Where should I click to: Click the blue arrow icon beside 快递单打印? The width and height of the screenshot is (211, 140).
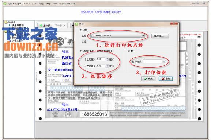coord(10,25)
